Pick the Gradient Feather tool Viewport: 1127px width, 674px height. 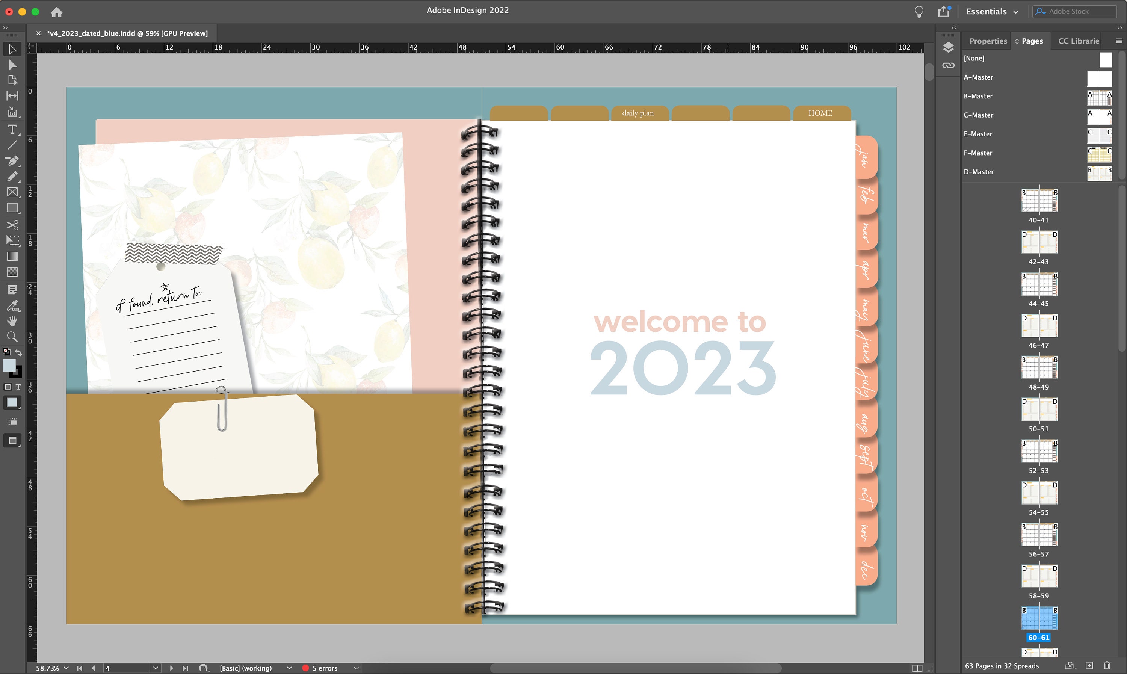[12, 272]
